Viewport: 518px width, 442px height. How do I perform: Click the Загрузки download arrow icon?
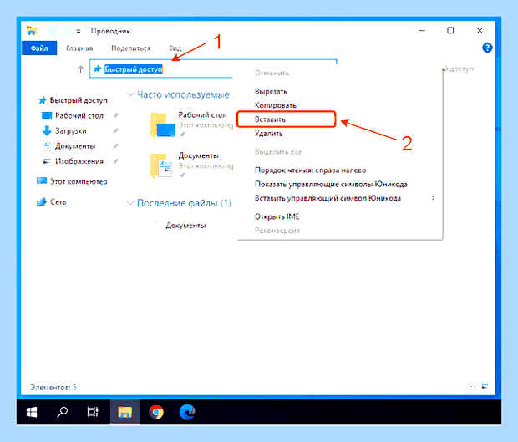click(x=47, y=130)
